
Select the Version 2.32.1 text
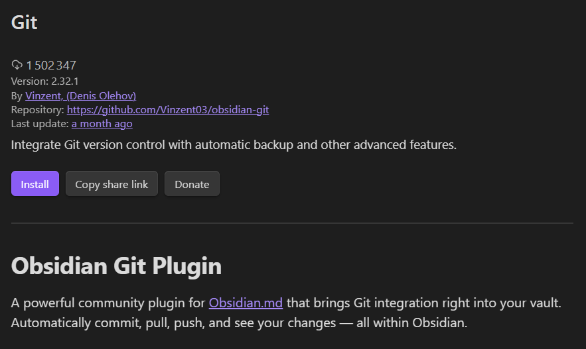pos(46,82)
